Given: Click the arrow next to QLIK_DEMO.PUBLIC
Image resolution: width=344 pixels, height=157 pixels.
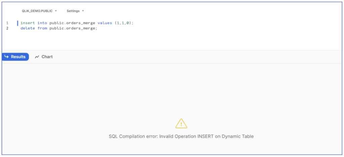Looking at the screenshot, I should pyautogui.click(x=56, y=11).
